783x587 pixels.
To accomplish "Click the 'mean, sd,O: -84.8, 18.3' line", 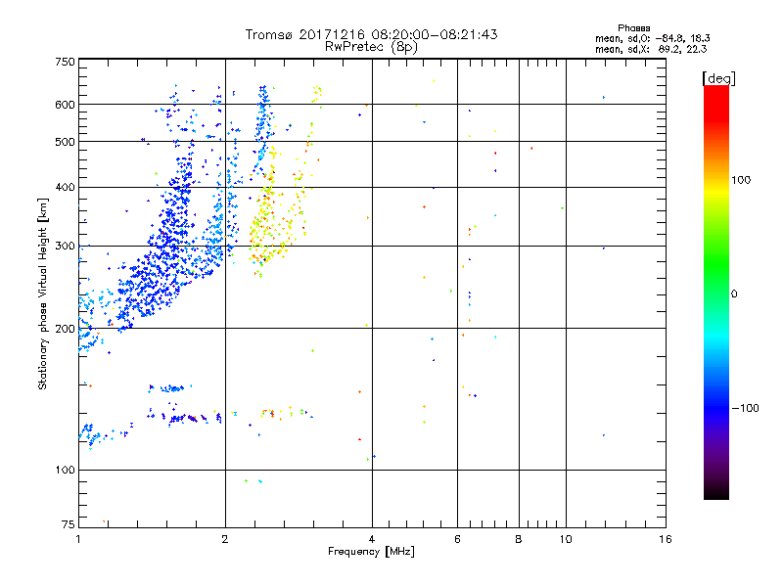I will [652, 38].
